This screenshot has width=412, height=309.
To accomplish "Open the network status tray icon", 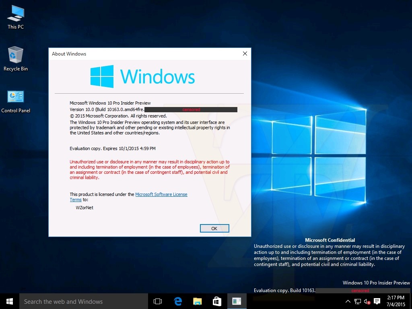I will click(357, 301).
